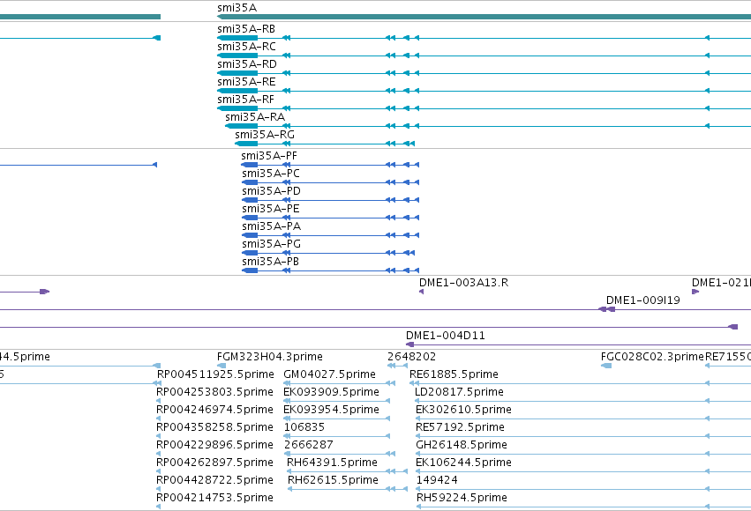Select EST EK302610.5prime
Screen dimensions: 751x511
[x=463, y=411]
